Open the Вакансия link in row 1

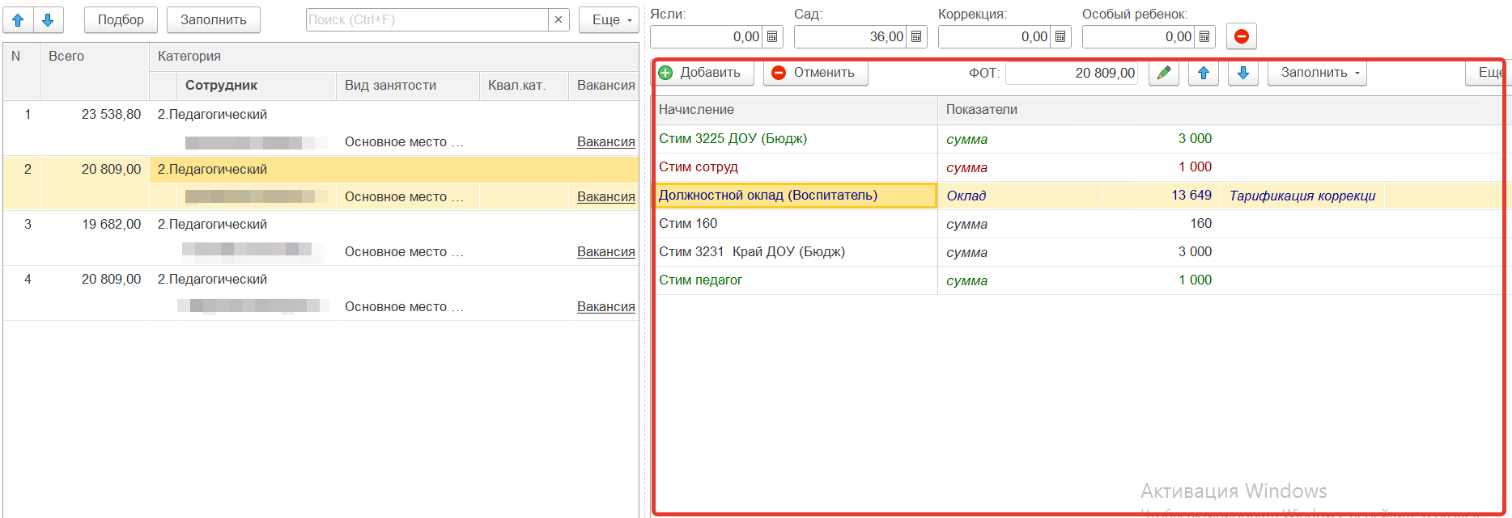(x=605, y=142)
